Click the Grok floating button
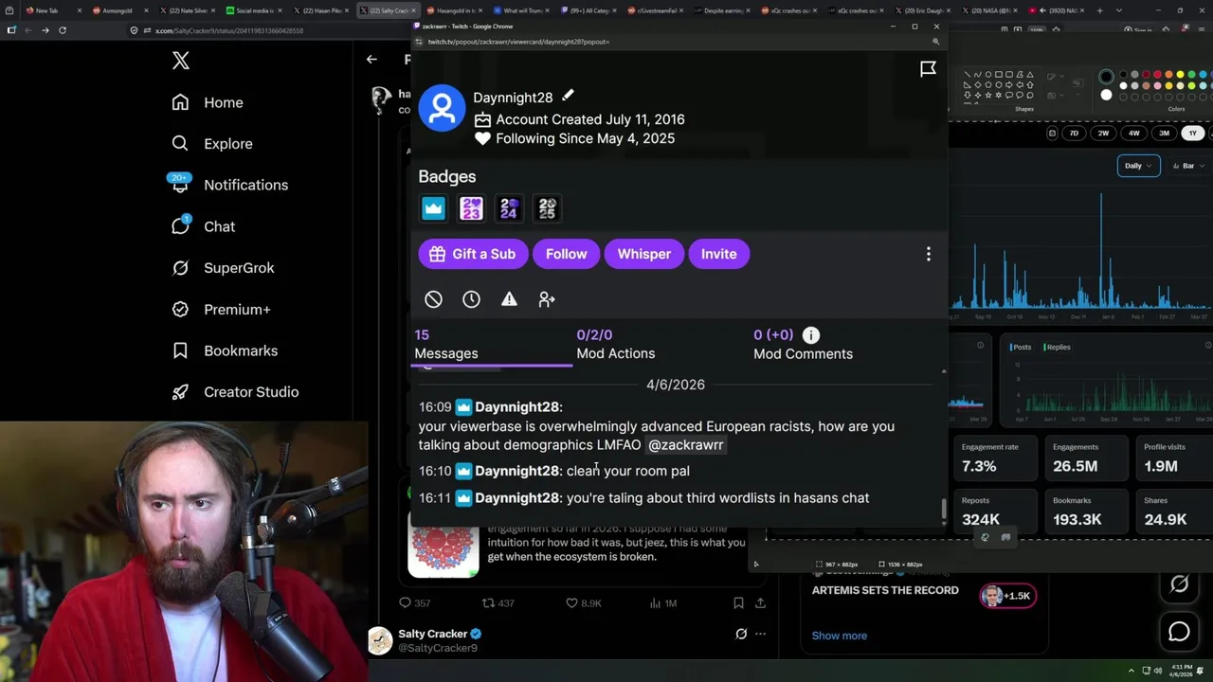Screen dimensions: 1213x682 pos(1179,585)
